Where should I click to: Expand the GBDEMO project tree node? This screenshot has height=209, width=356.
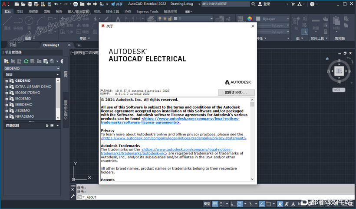pyautogui.click(x=7, y=81)
